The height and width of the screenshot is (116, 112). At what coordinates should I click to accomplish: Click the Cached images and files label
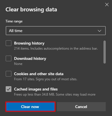[36, 89]
